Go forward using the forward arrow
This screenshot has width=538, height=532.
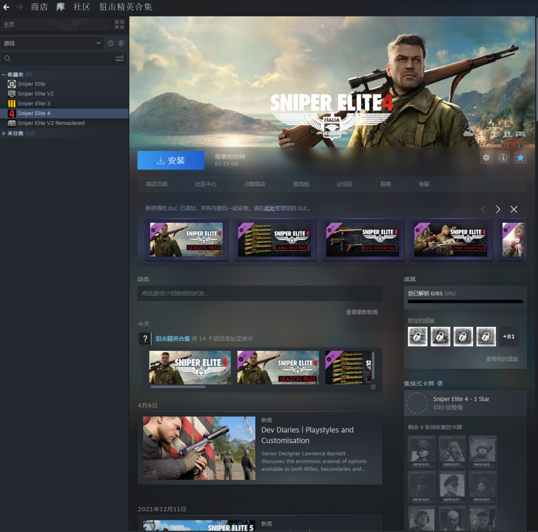(19, 7)
